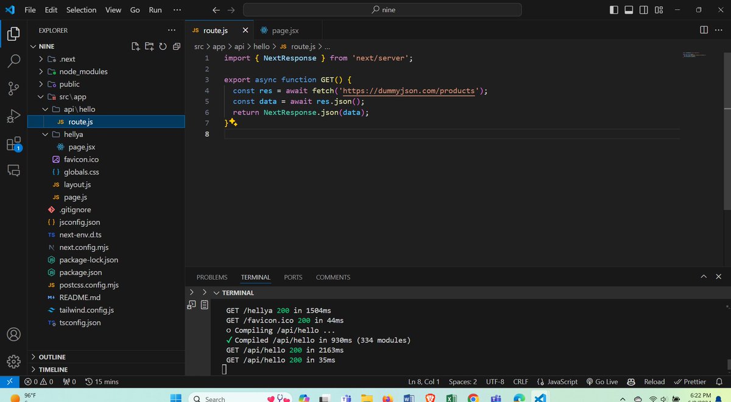Open the Manage gear menu
This screenshot has height=402, width=731.
click(x=13, y=361)
